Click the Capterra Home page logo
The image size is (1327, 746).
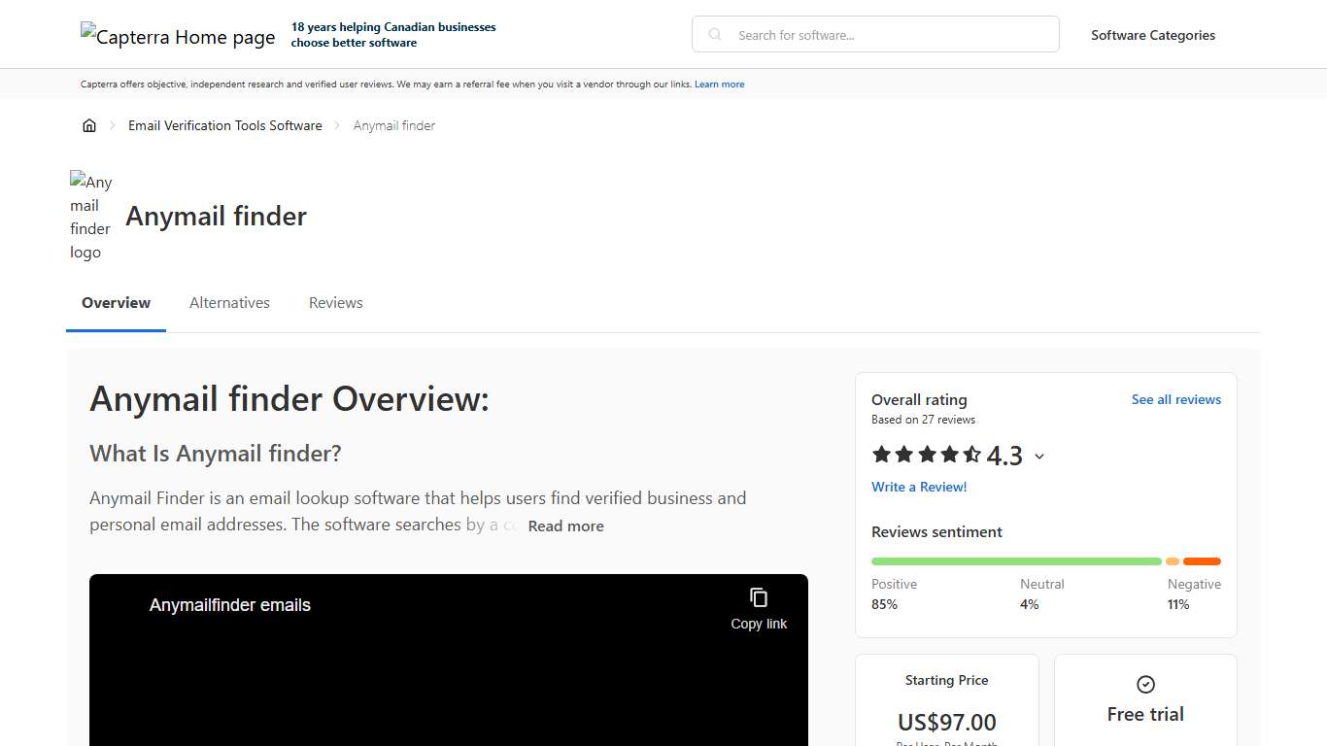[x=178, y=35]
